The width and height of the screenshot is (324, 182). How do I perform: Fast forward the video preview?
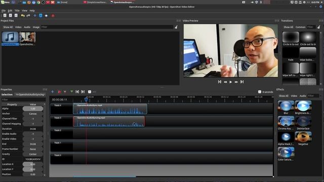(x=236, y=82)
